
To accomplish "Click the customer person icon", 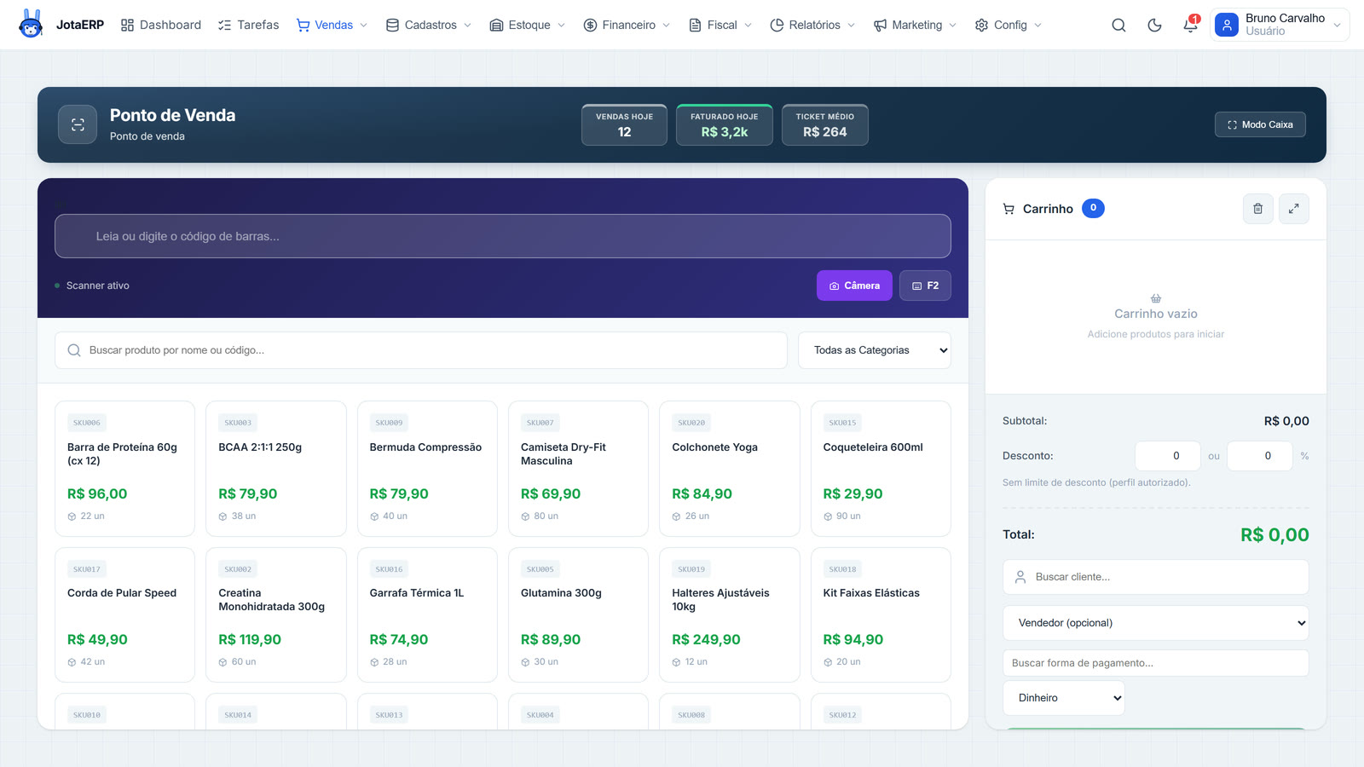I will click(1020, 577).
